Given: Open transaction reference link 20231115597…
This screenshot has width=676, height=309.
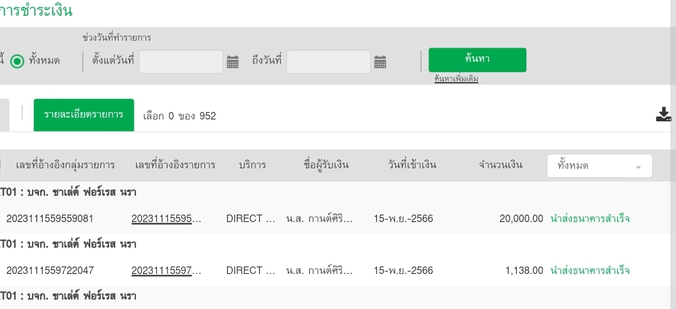Looking at the screenshot, I should click(x=167, y=270).
